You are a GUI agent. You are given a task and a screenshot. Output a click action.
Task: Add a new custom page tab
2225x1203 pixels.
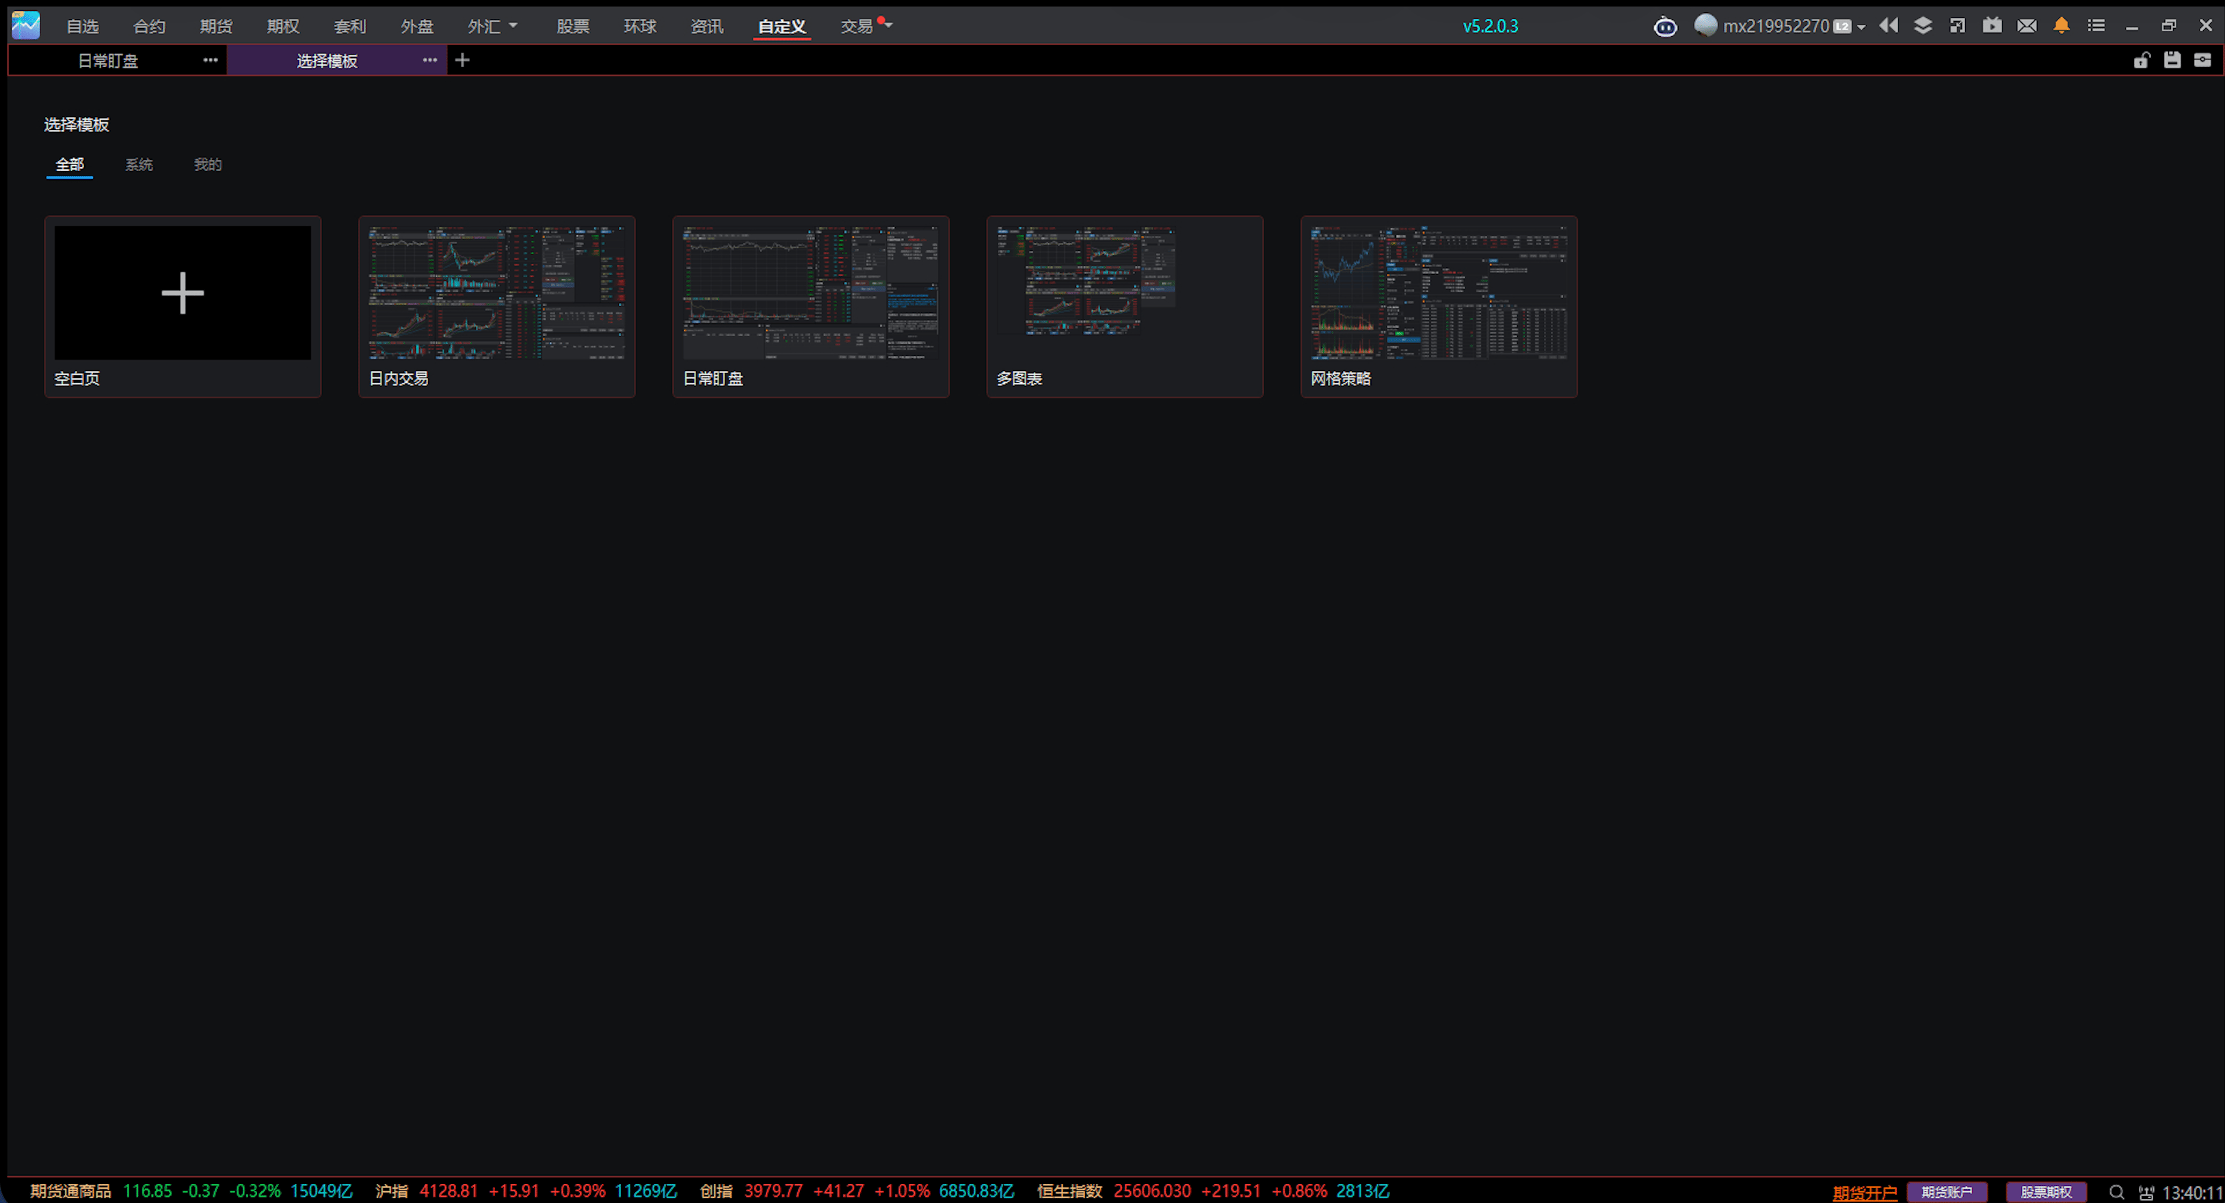click(462, 59)
